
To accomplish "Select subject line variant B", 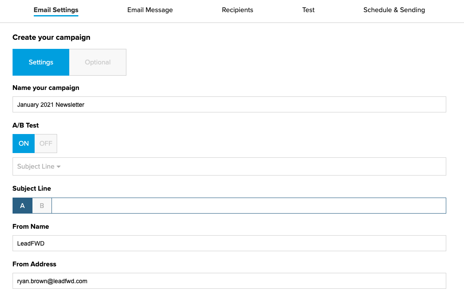I will tap(42, 206).
